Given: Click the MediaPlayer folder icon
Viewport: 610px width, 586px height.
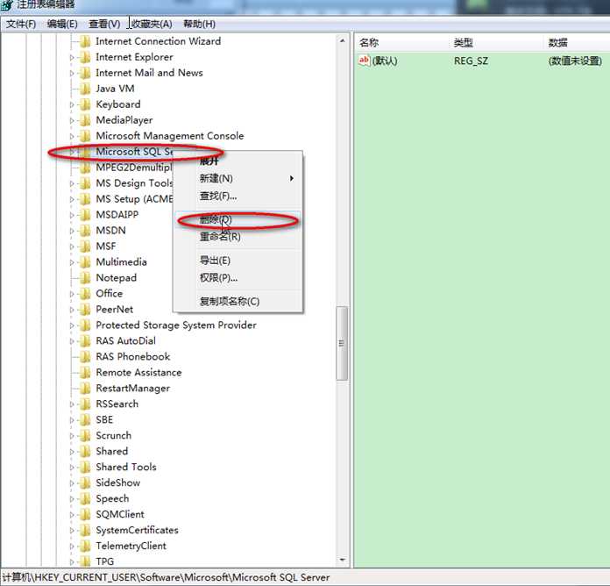Looking at the screenshot, I should tap(85, 120).
